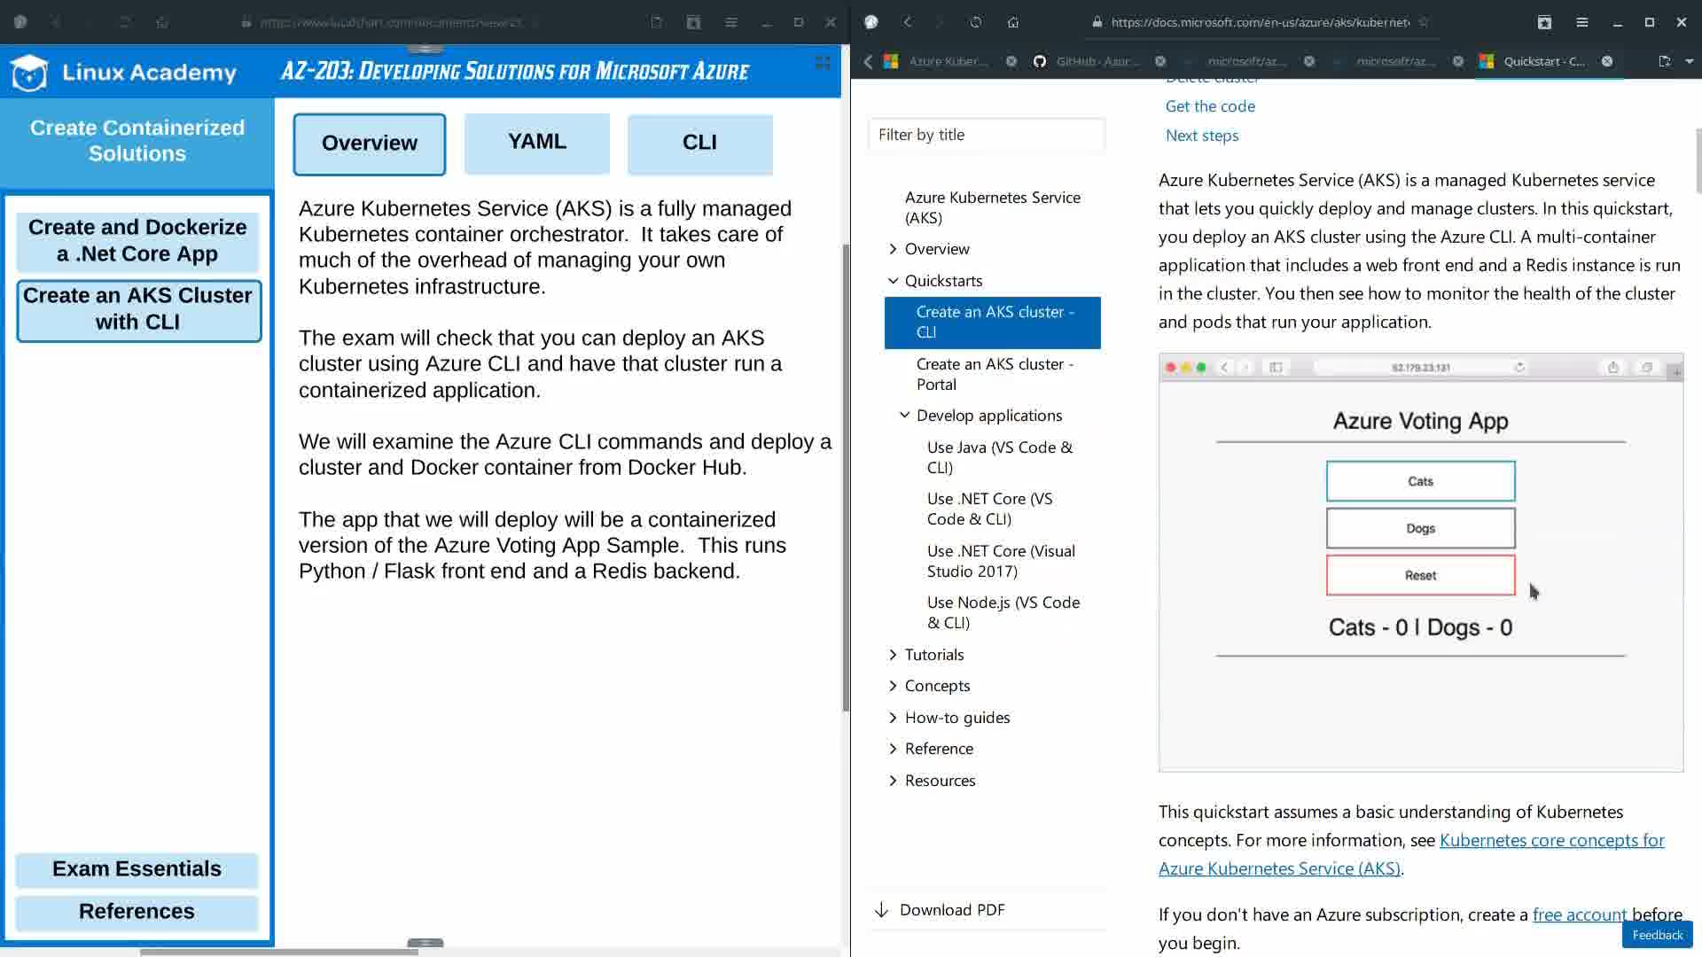Reload the Microsoft docs page

point(975,22)
